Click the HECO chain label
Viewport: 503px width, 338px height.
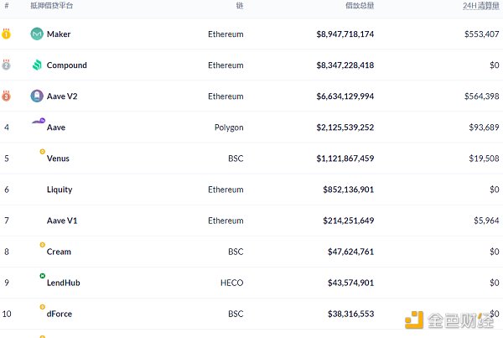pos(232,283)
